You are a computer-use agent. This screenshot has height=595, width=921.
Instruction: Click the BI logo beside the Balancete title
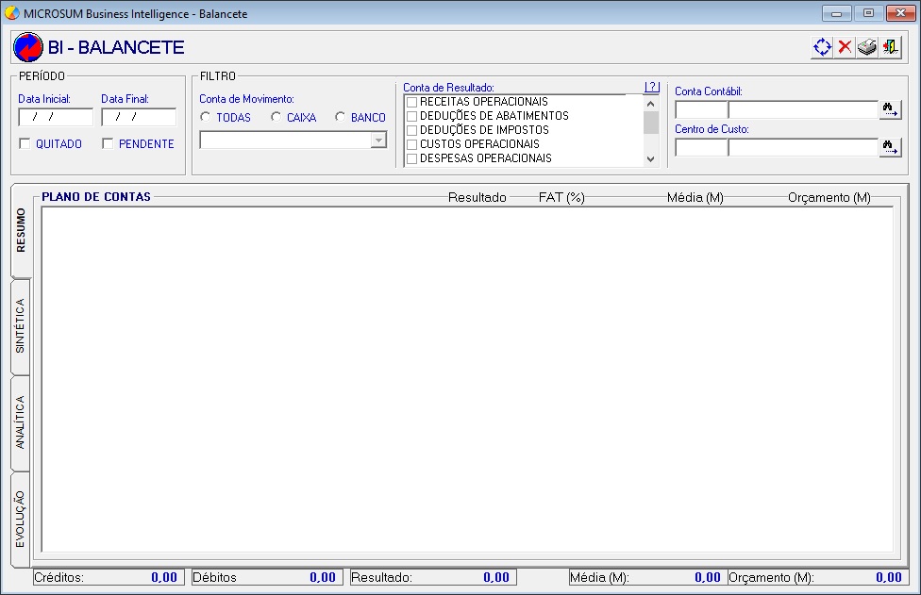[28, 47]
